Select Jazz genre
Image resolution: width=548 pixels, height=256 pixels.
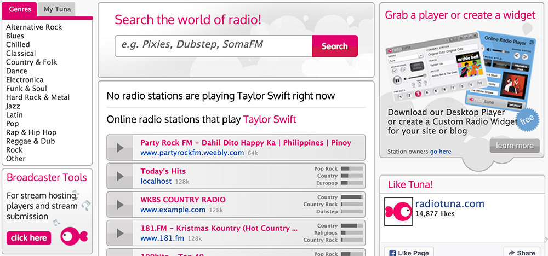13,106
